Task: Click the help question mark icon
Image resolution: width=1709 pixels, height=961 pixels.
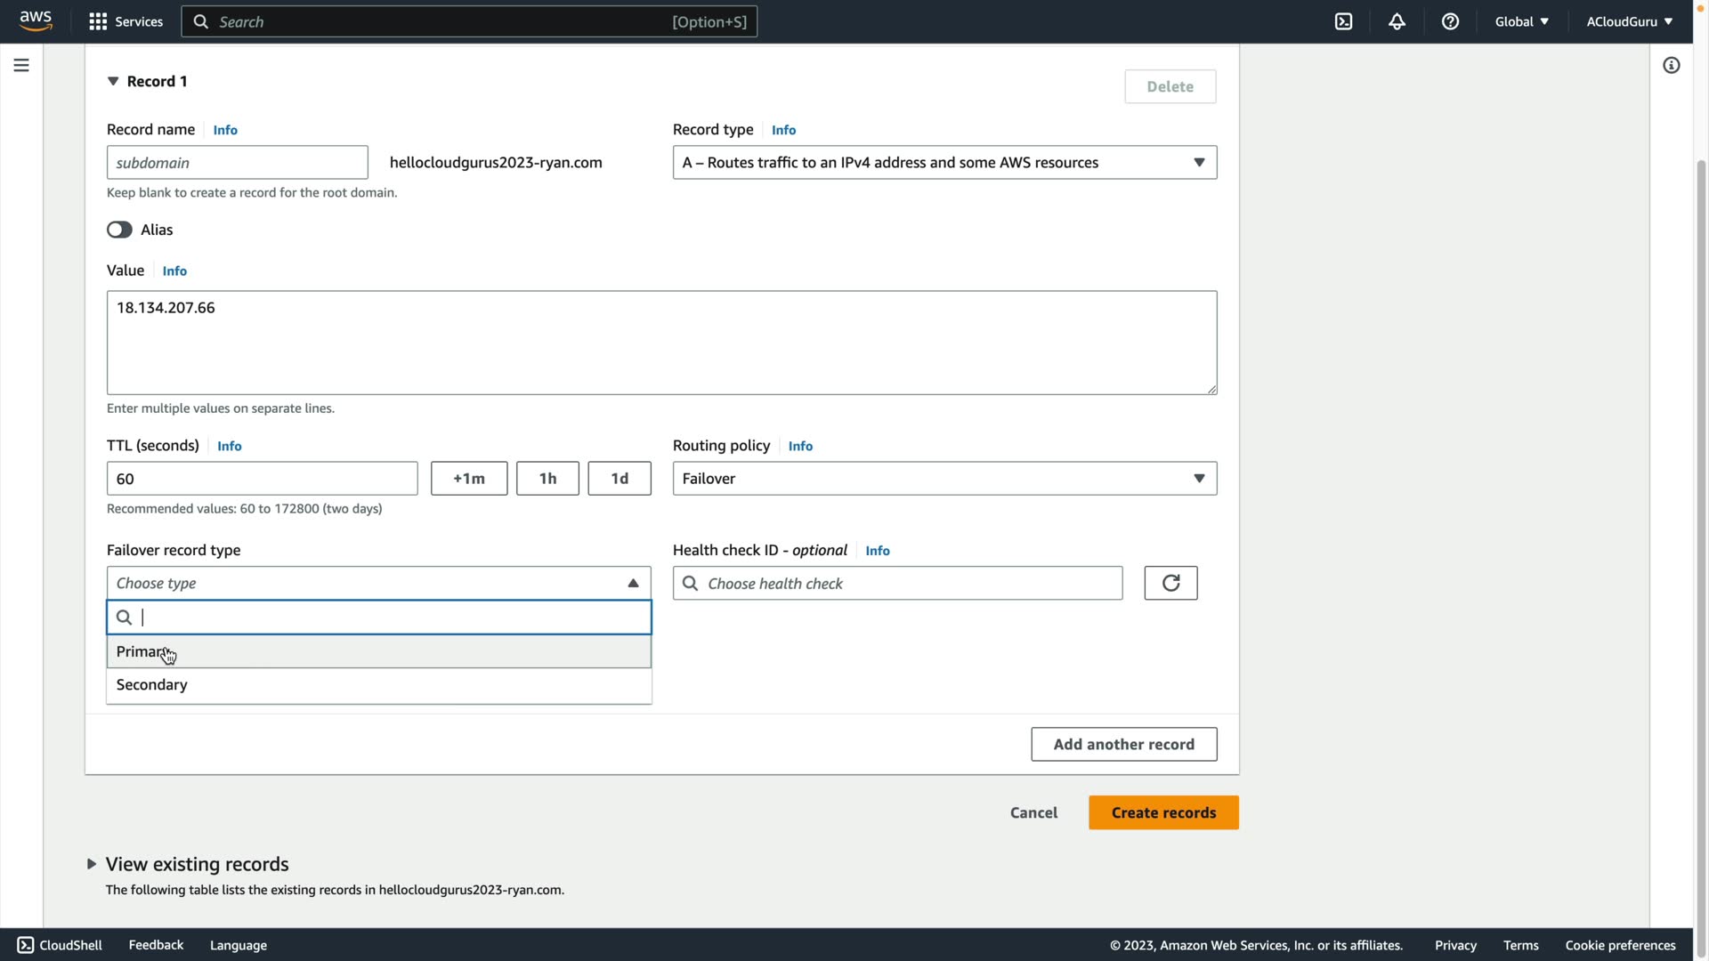Action: click(x=1450, y=21)
